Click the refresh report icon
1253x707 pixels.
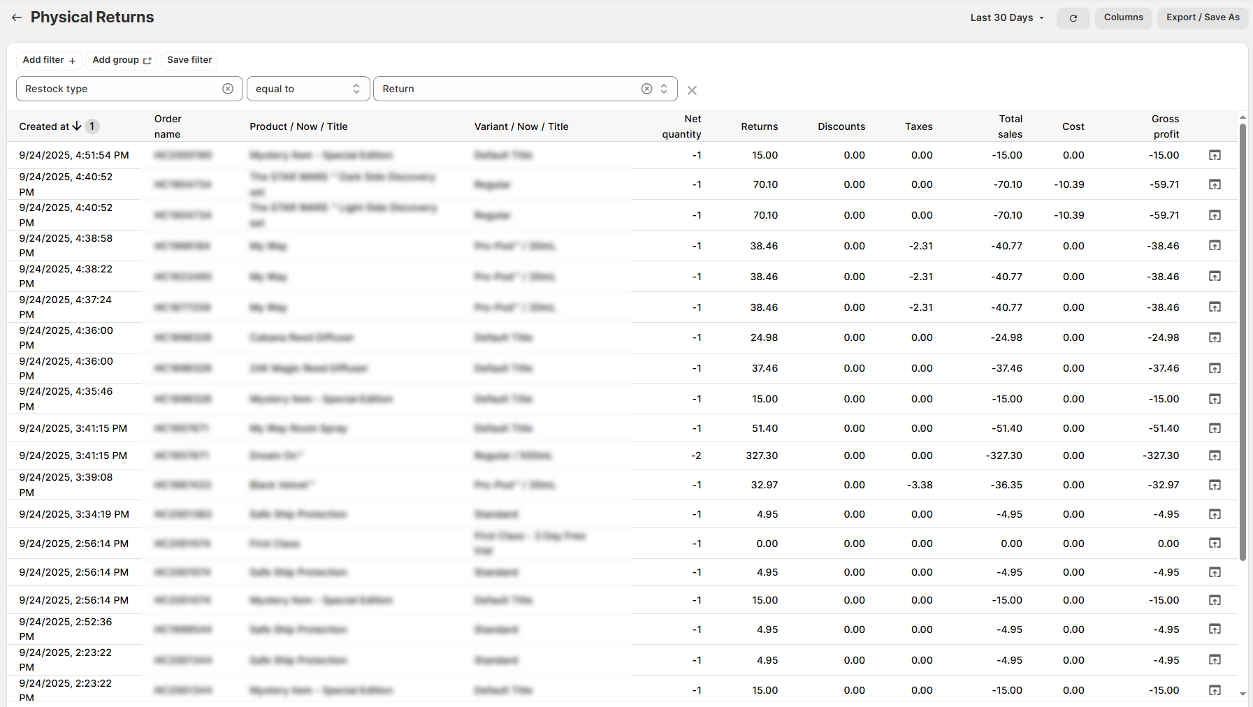point(1073,18)
